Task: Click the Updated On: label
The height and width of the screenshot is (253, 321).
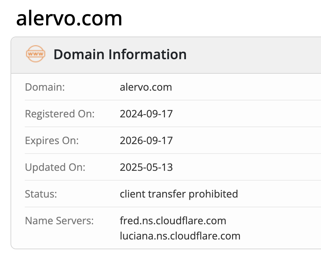Action: tap(55, 167)
